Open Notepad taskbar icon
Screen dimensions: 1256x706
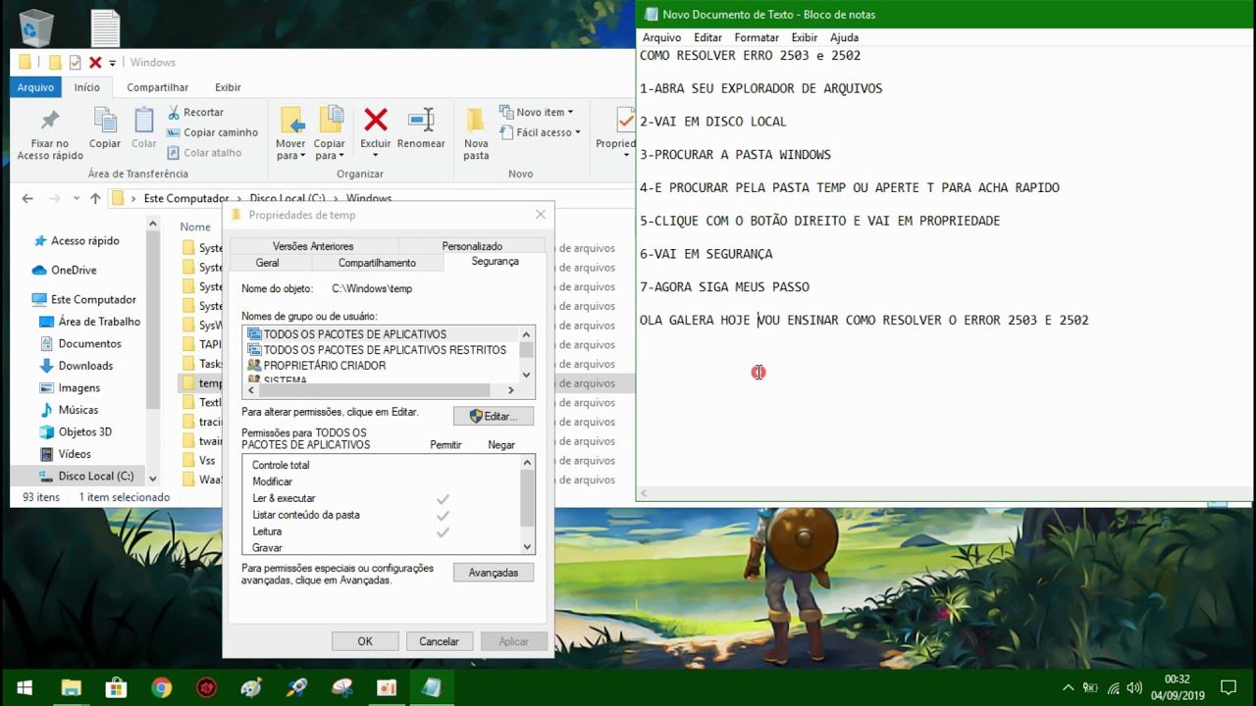point(432,687)
